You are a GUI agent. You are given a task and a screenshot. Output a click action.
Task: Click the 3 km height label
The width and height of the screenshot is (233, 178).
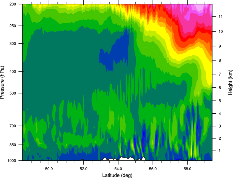tap(220, 126)
